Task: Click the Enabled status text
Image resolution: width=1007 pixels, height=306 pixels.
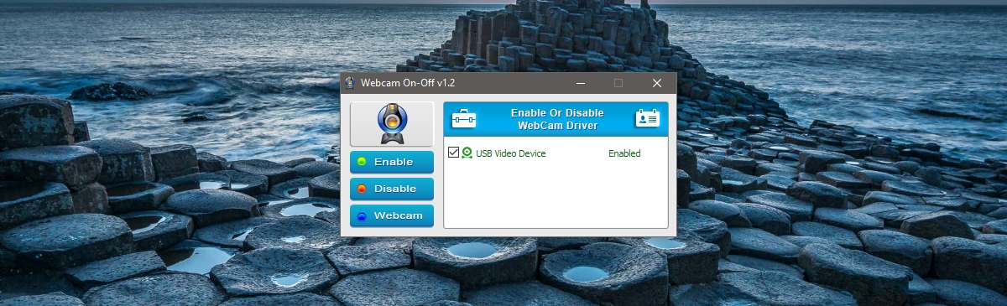Action: tap(624, 153)
